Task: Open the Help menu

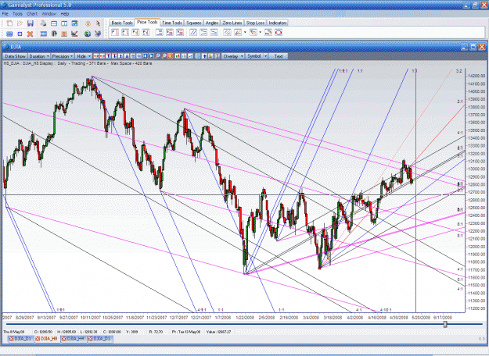Action: 65,14
